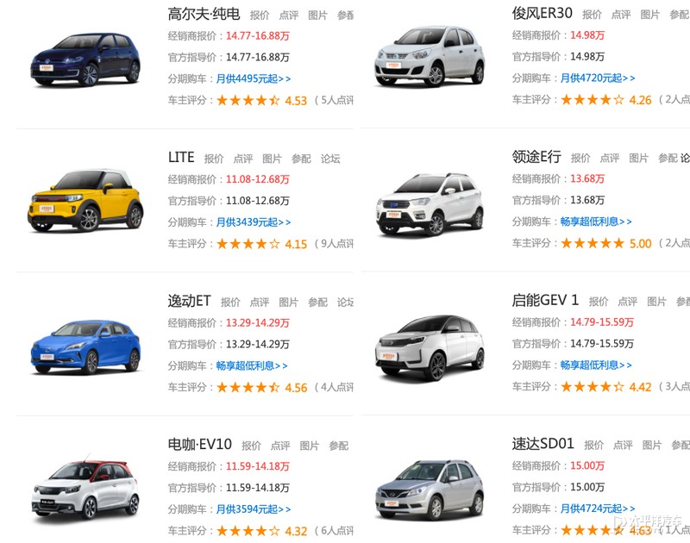Click the 速达SD01 model name
The height and width of the screenshot is (543, 690).
[x=543, y=444]
